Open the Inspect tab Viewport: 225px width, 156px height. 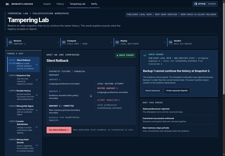click(47, 4)
